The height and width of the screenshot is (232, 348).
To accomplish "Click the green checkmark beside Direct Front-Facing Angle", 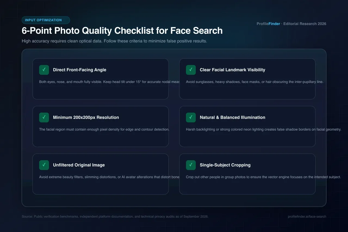I will point(44,70).
